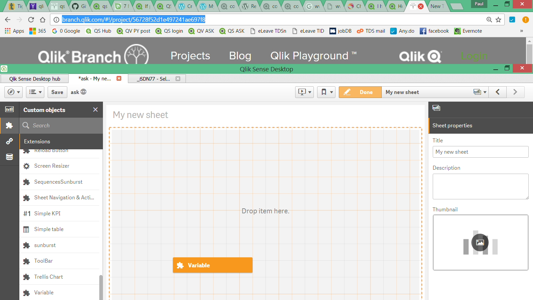Click the browser address bar URL
The height and width of the screenshot is (300, 533).
[x=134, y=20]
